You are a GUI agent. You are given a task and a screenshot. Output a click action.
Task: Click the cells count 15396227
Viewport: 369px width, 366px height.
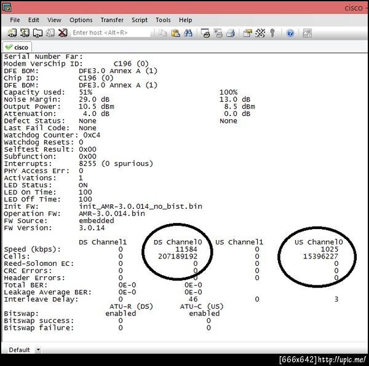coord(320,256)
